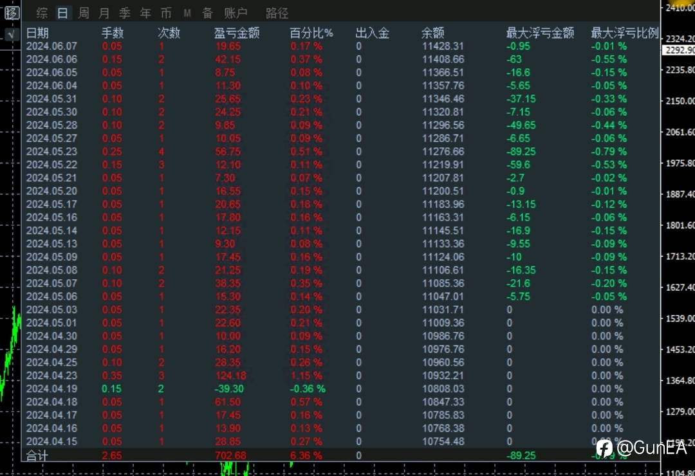Switch to the 账户 account tab

(236, 13)
